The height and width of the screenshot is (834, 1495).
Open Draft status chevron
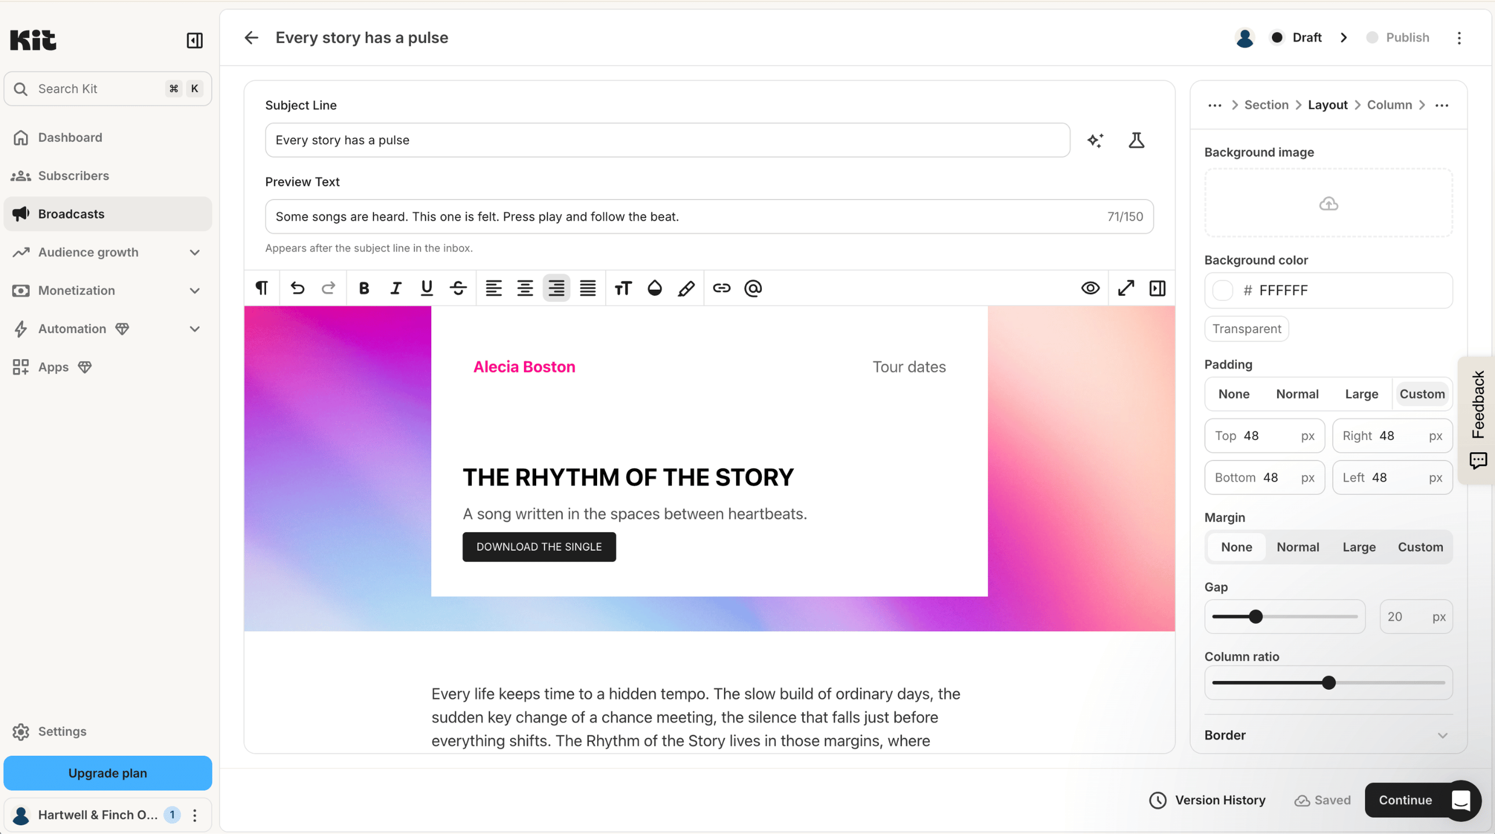click(1344, 38)
